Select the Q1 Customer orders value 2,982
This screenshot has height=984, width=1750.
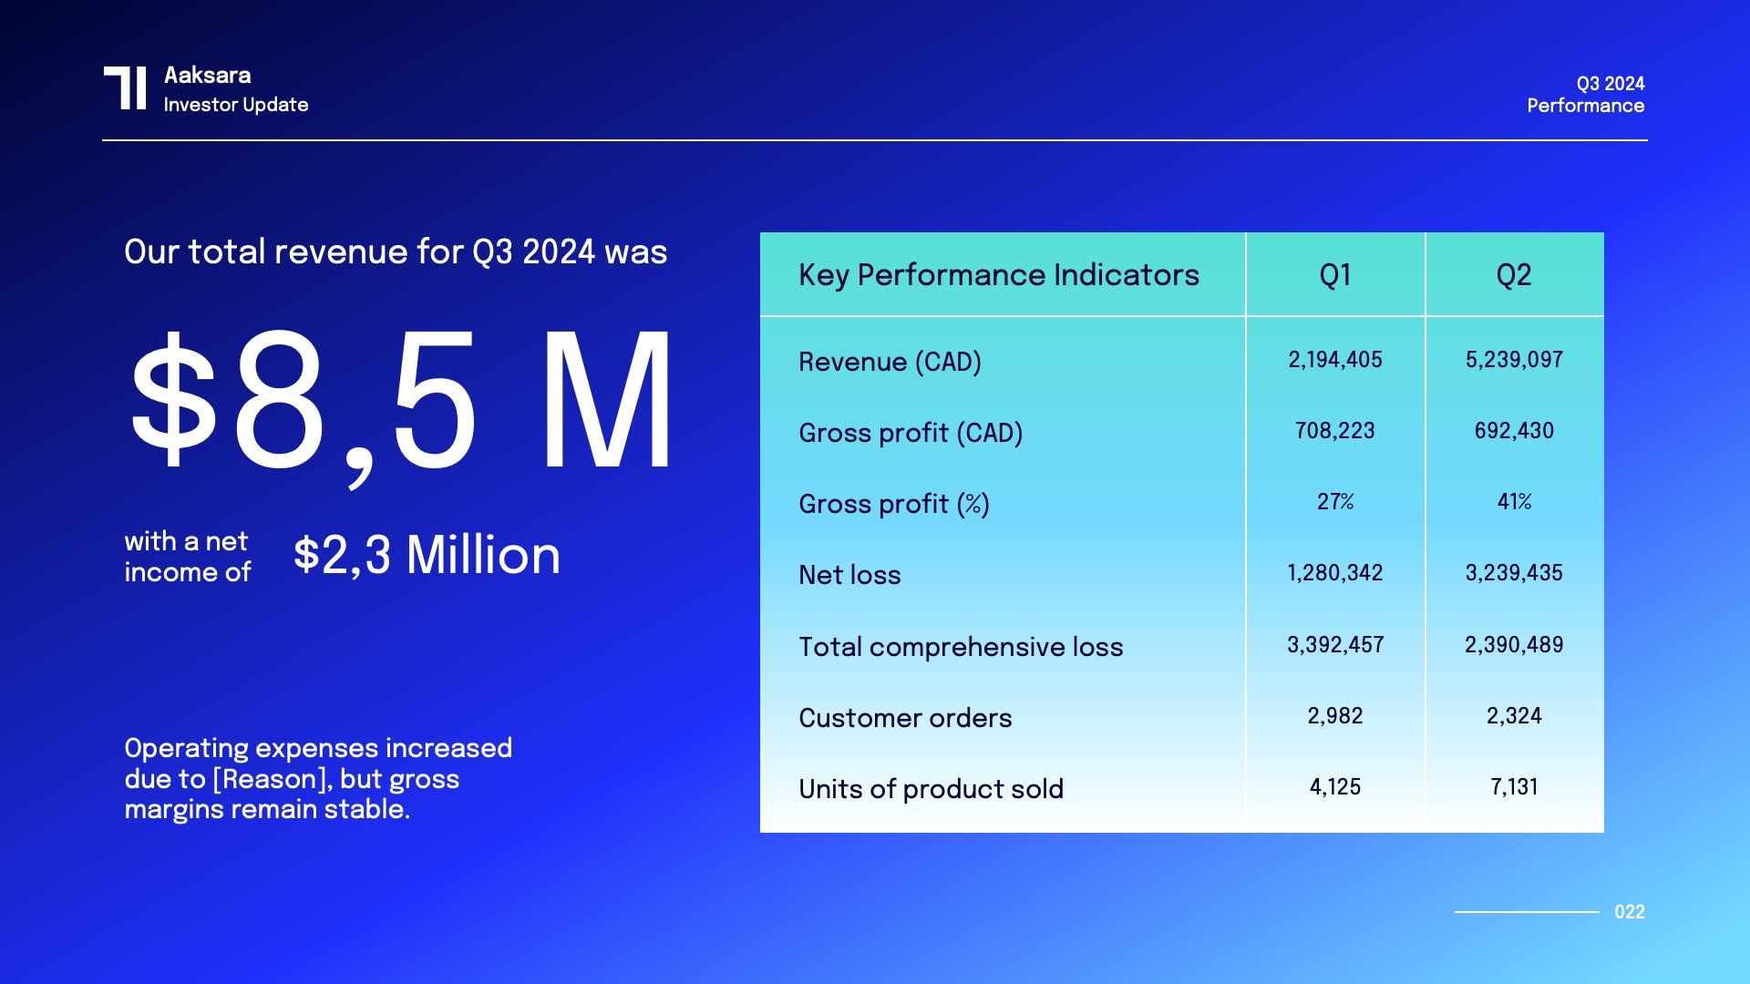pos(1334,716)
